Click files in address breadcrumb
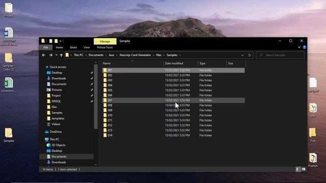Screen dimensions: 326x183 click(x=158, y=55)
